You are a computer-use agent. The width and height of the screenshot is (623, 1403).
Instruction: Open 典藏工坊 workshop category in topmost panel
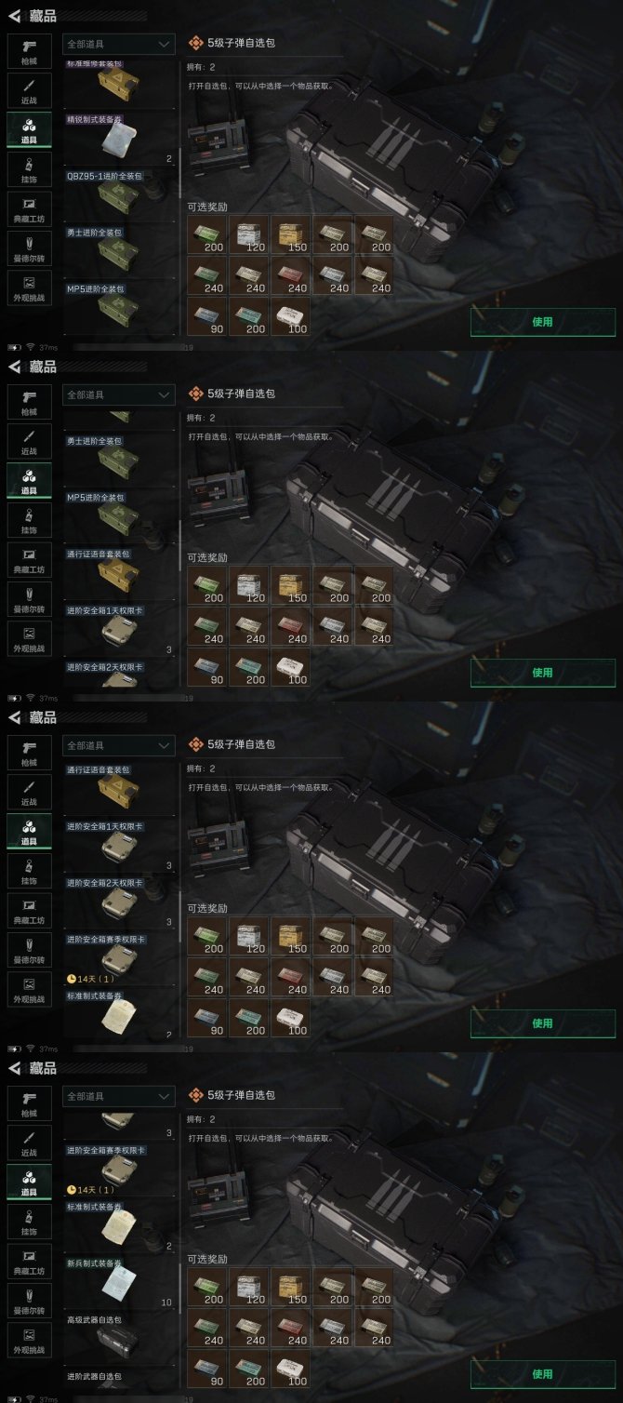click(x=29, y=209)
